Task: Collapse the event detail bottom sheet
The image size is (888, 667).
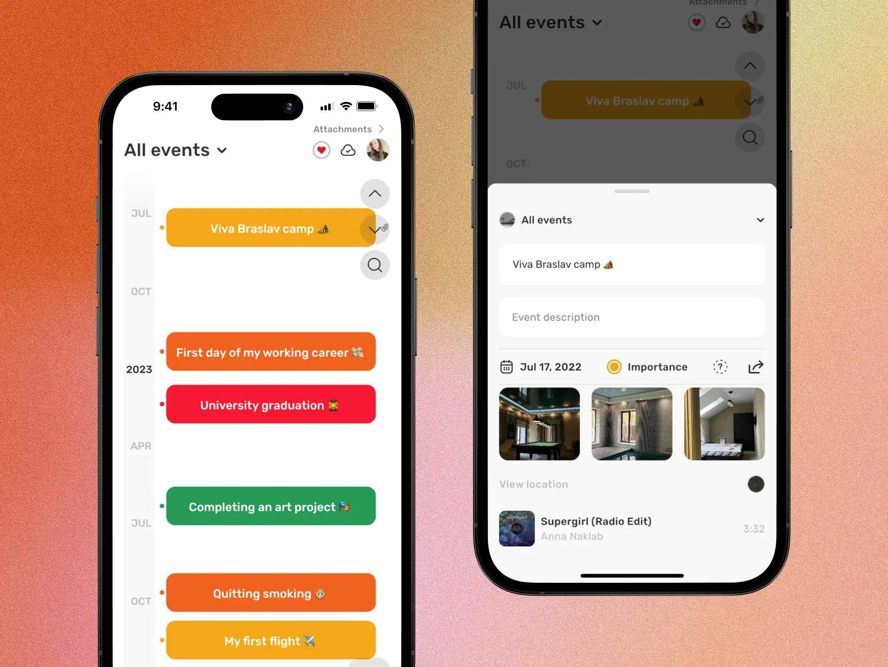Action: (631, 189)
